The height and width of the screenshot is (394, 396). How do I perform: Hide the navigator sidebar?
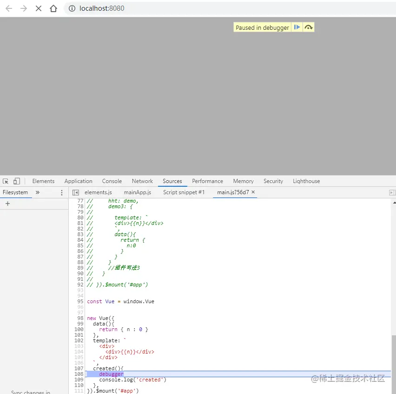pyautogui.click(x=75, y=192)
